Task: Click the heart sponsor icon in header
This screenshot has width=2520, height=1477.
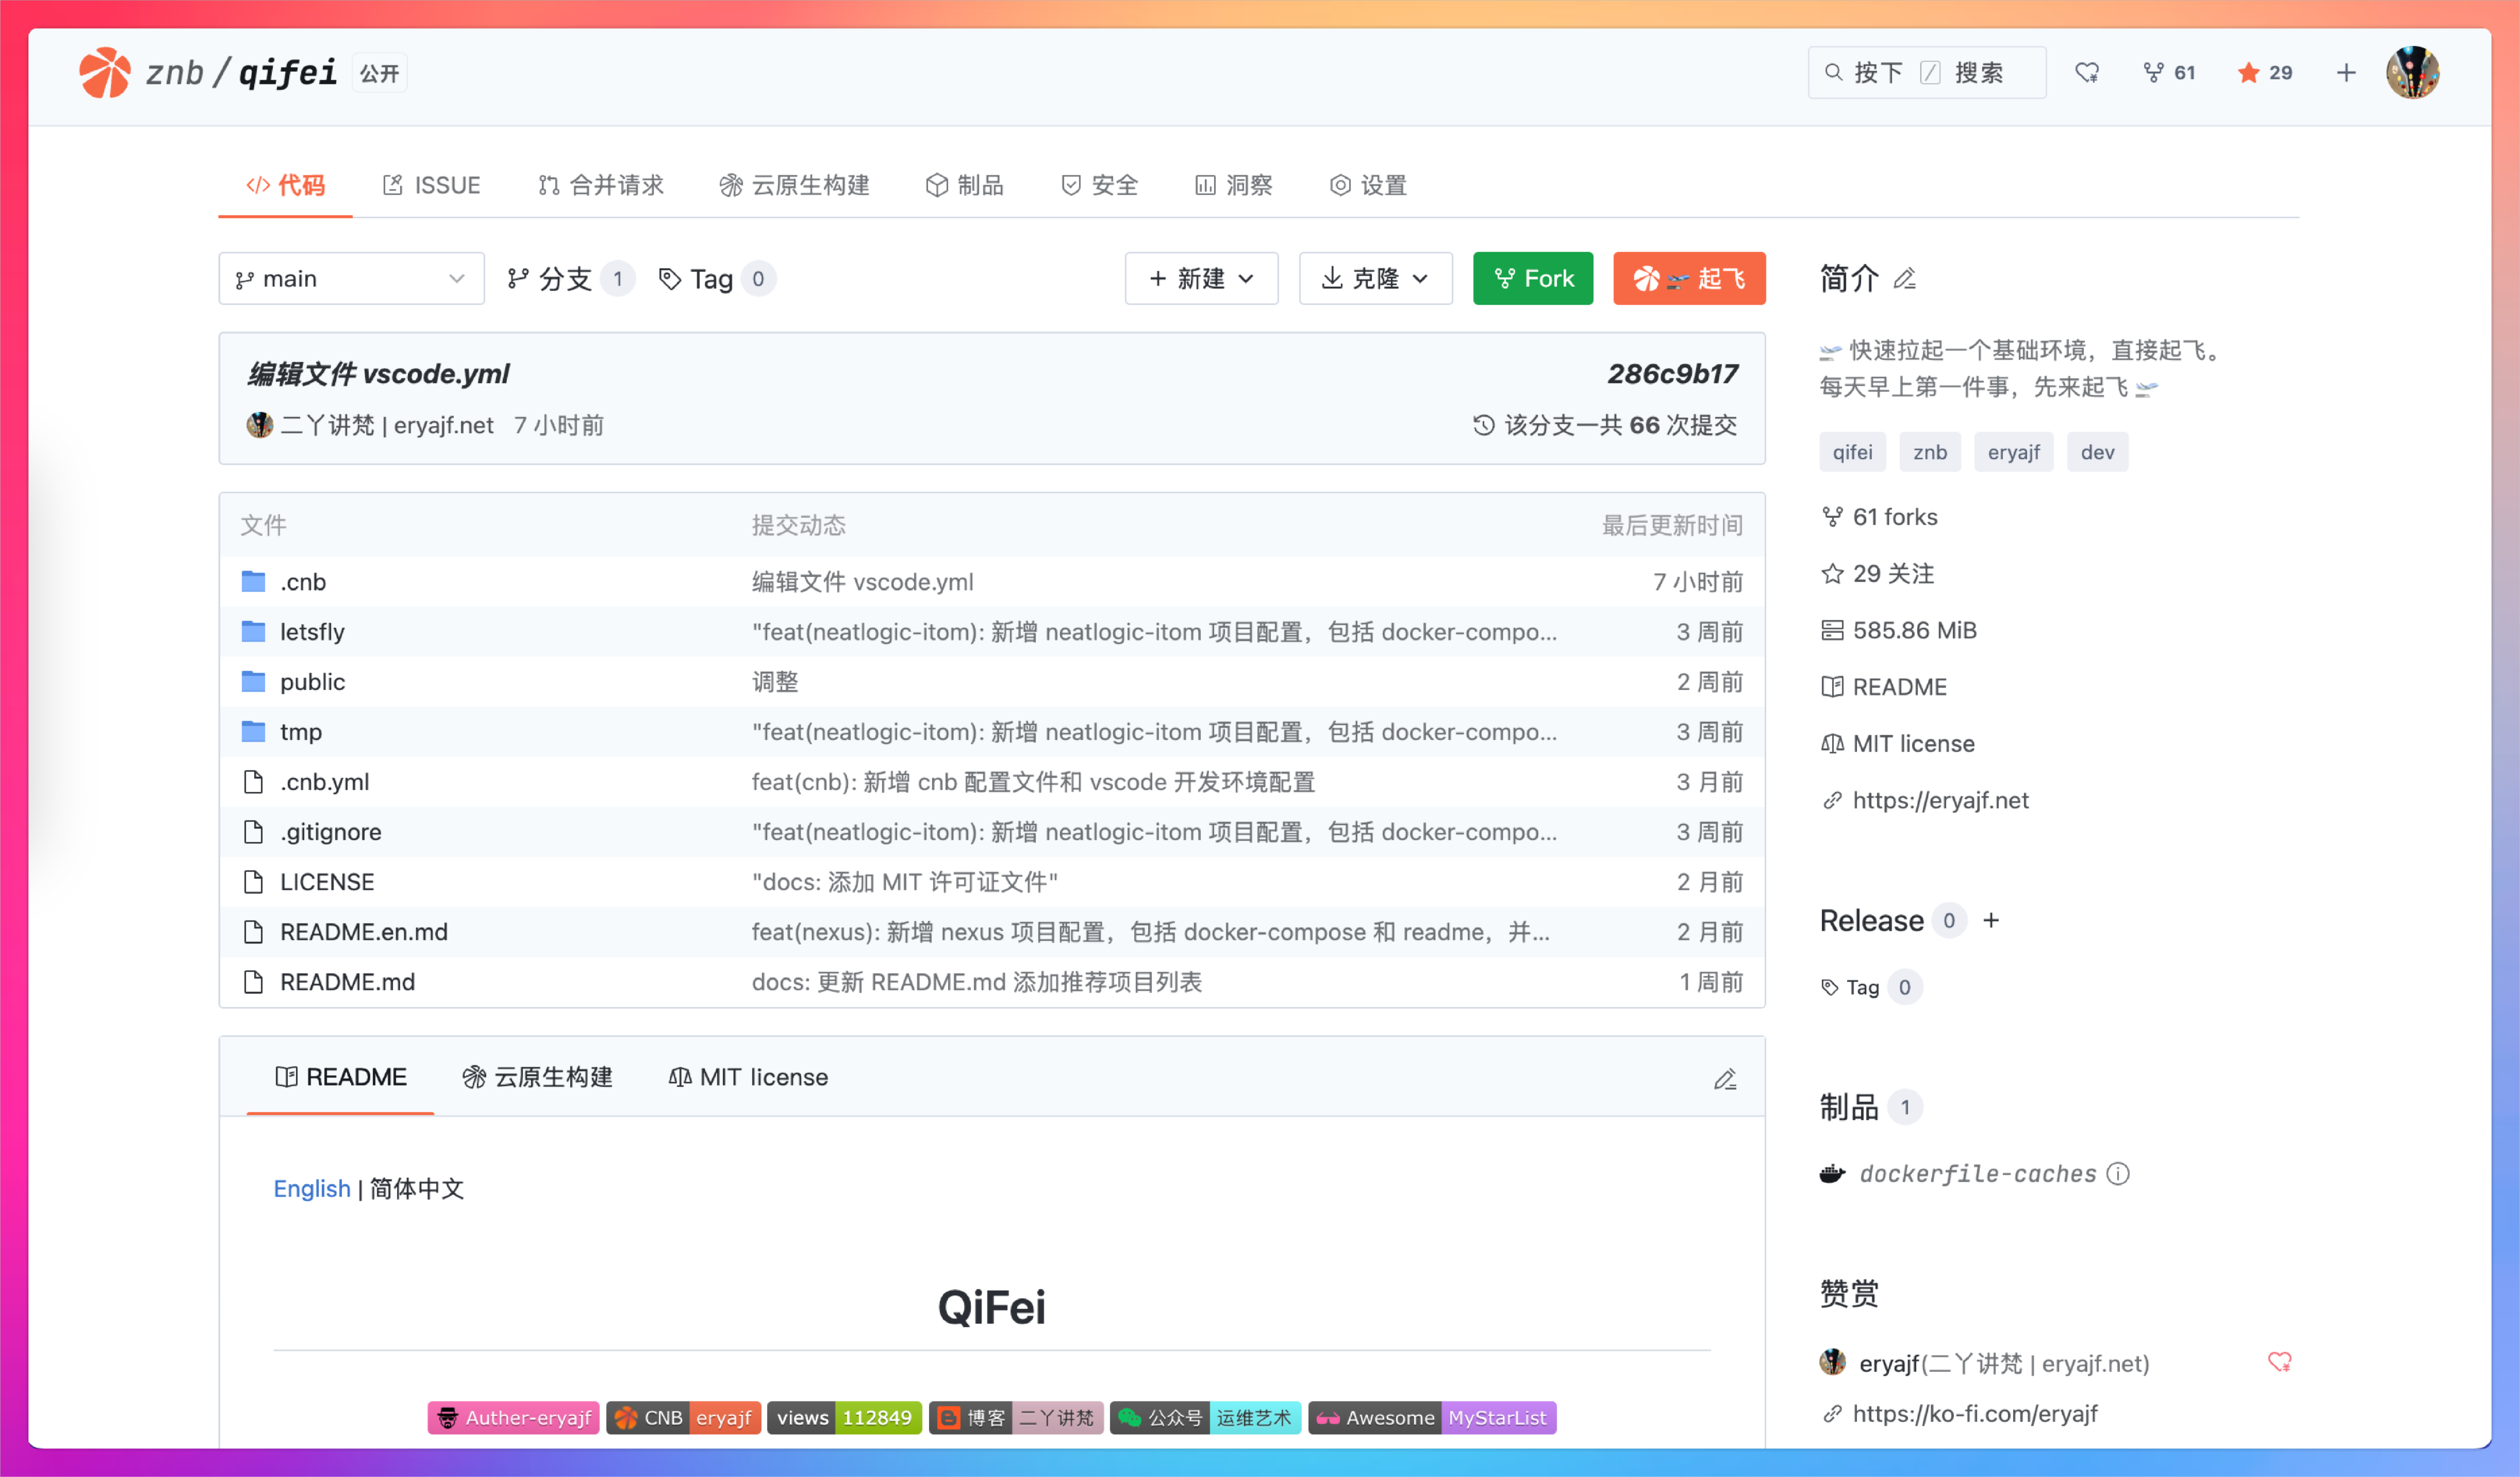Action: 2086,73
